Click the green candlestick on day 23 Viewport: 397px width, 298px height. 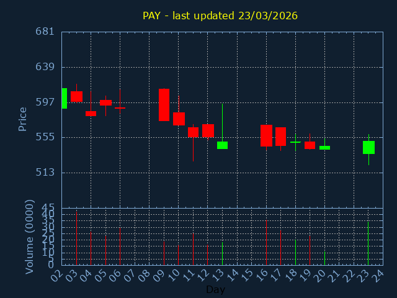coord(368,147)
